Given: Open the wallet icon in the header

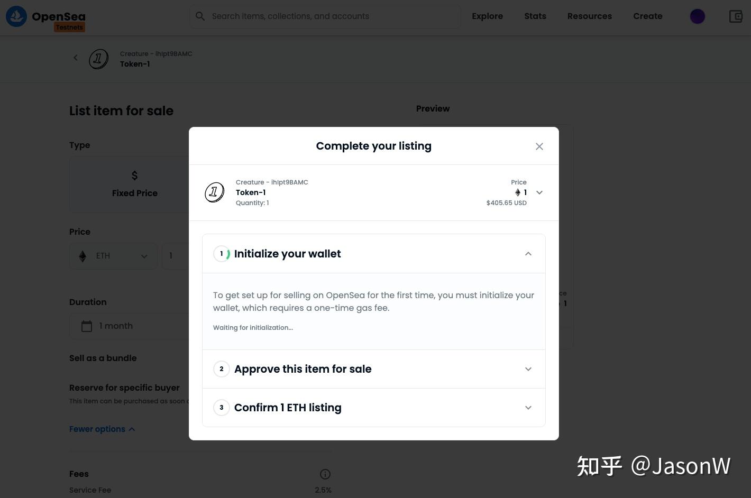Looking at the screenshot, I should [x=736, y=16].
